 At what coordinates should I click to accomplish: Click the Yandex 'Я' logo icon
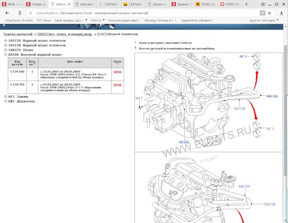pyautogui.click(x=20, y=13)
